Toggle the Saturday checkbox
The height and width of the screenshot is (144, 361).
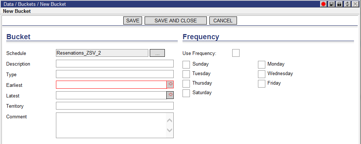[186, 93]
